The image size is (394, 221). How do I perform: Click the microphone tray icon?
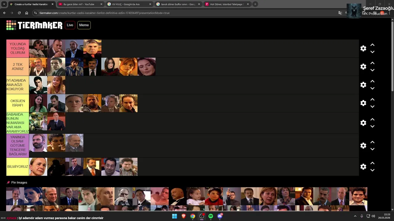pos(362,216)
